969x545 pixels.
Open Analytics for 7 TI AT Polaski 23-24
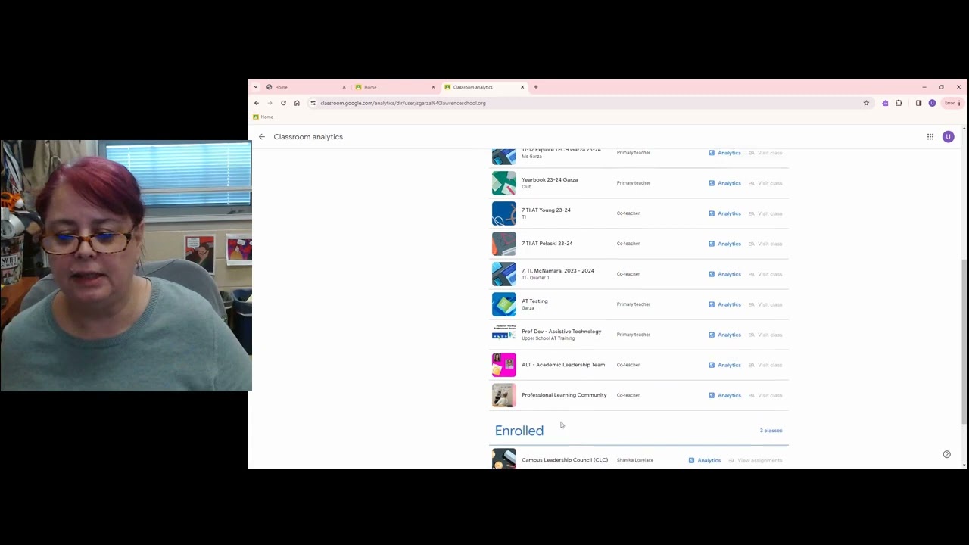coord(724,244)
